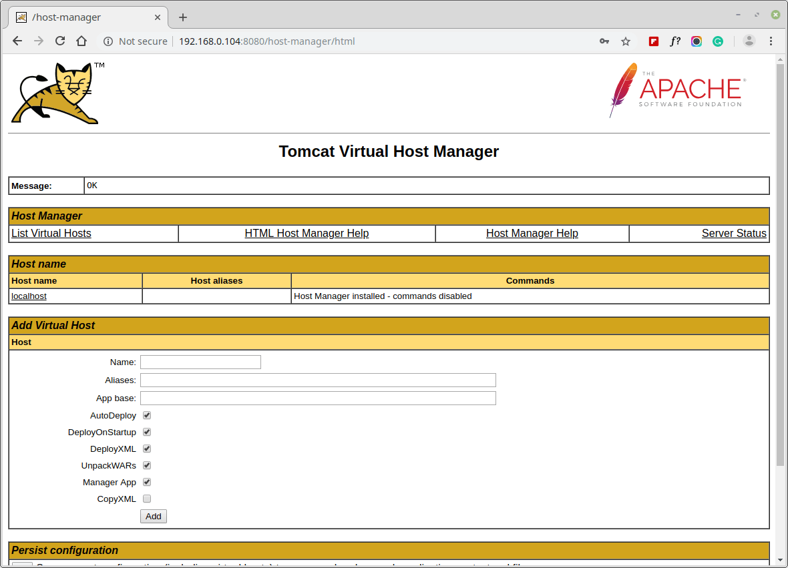Reload the page with the refresh icon
The height and width of the screenshot is (568, 788).
point(60,41)
